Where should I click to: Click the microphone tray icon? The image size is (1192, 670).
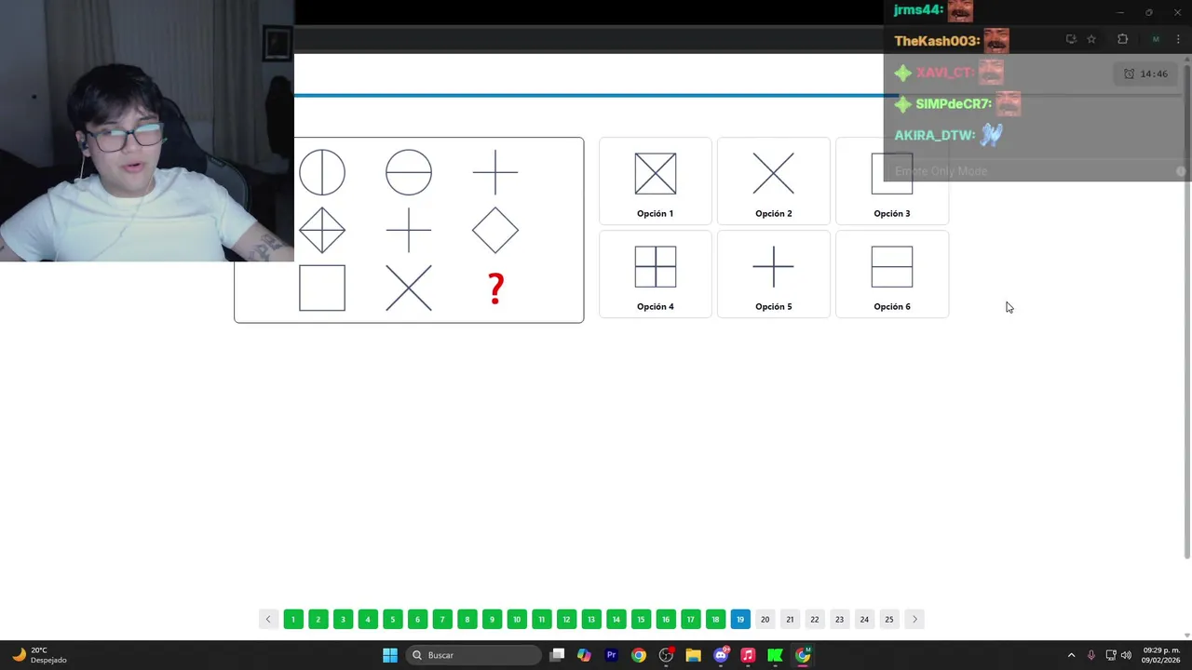[1091, 655]
